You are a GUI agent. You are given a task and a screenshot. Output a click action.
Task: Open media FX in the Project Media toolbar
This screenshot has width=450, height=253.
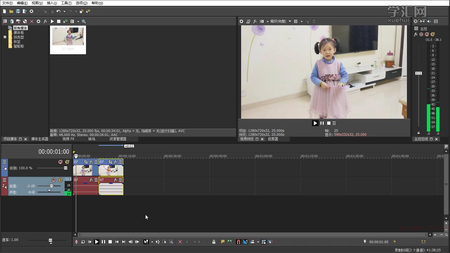(x=45, y=21)
